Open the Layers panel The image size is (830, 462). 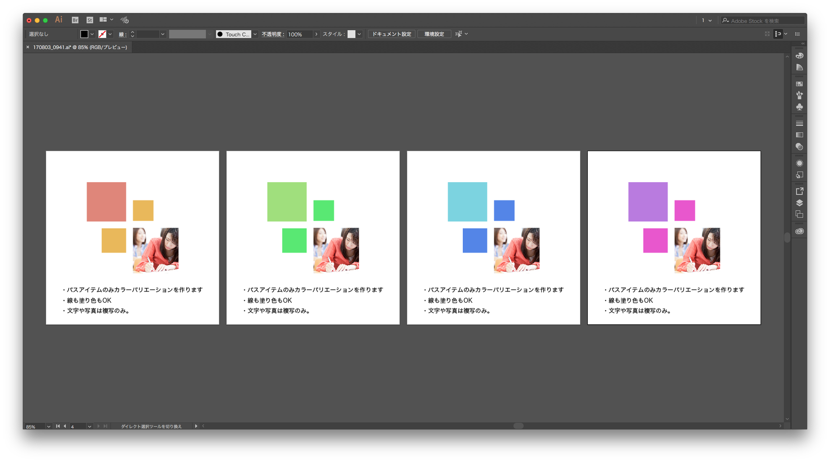tap(799, 203)
